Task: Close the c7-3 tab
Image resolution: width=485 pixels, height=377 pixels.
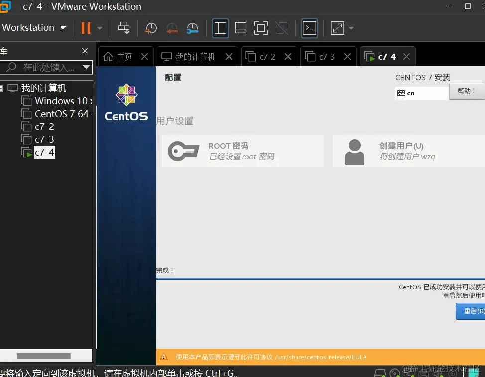Action: click(x=348, y=57)
